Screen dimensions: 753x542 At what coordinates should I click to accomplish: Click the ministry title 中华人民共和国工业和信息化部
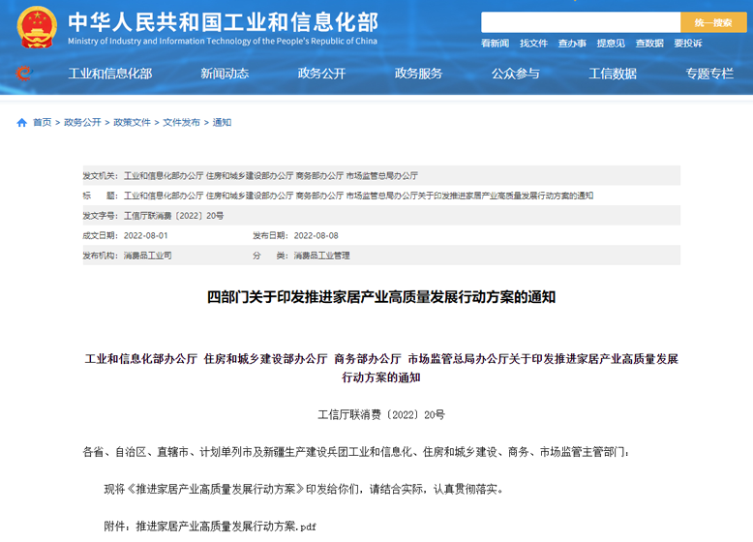pos(224,22)
